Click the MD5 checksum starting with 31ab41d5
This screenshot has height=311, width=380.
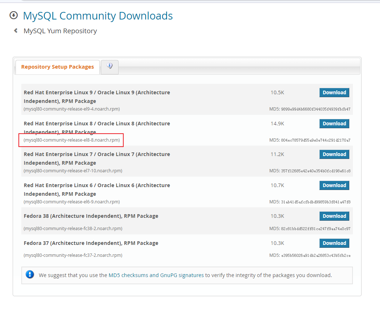(316, 202)
